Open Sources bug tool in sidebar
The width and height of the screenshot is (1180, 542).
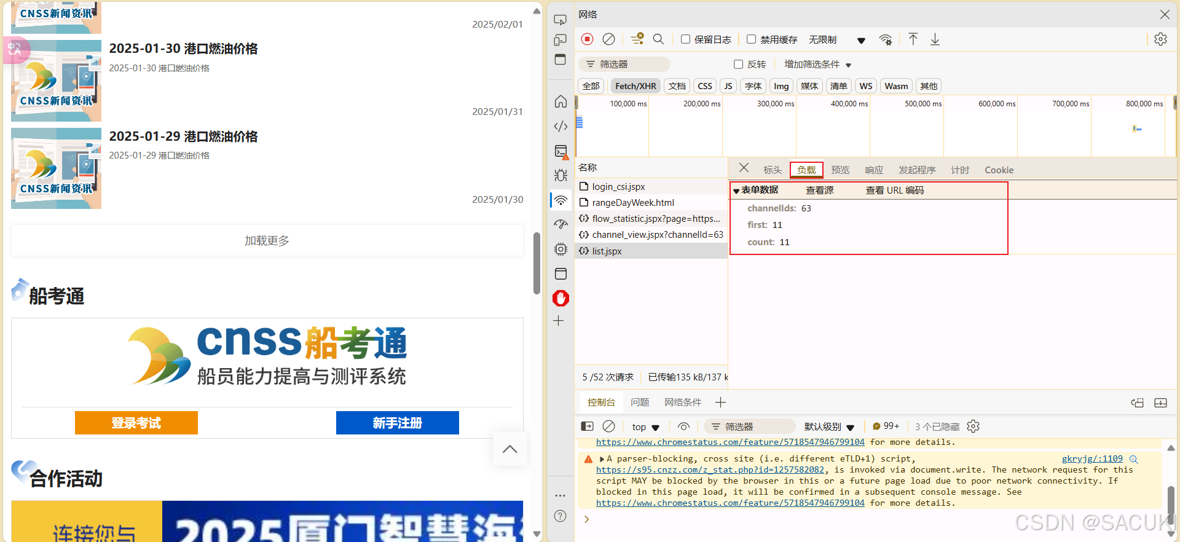click(x=560, y=175)
